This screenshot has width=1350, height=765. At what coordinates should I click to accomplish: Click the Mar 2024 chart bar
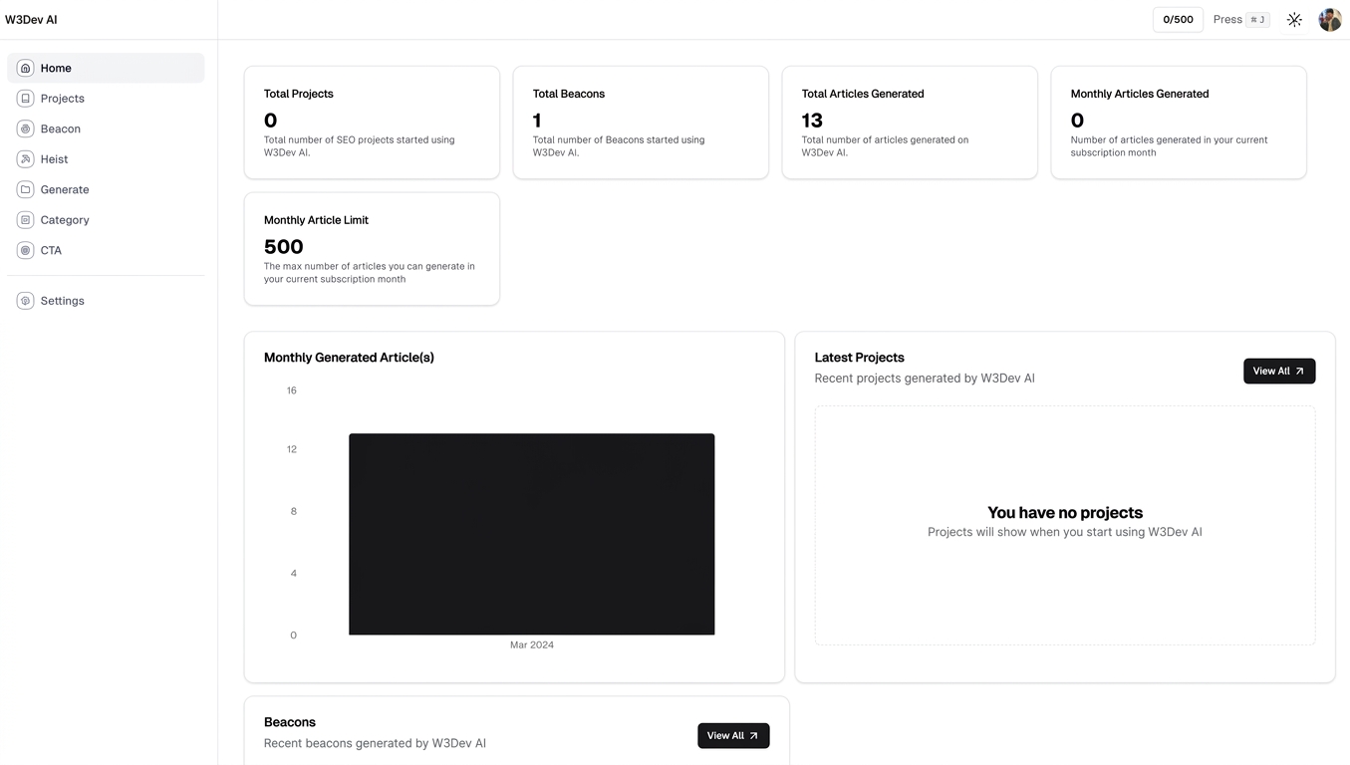point(531,534)
